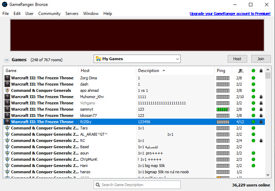Select the long 1111111 description cell
Screen dimensions: 275x191
coord(162,103)
